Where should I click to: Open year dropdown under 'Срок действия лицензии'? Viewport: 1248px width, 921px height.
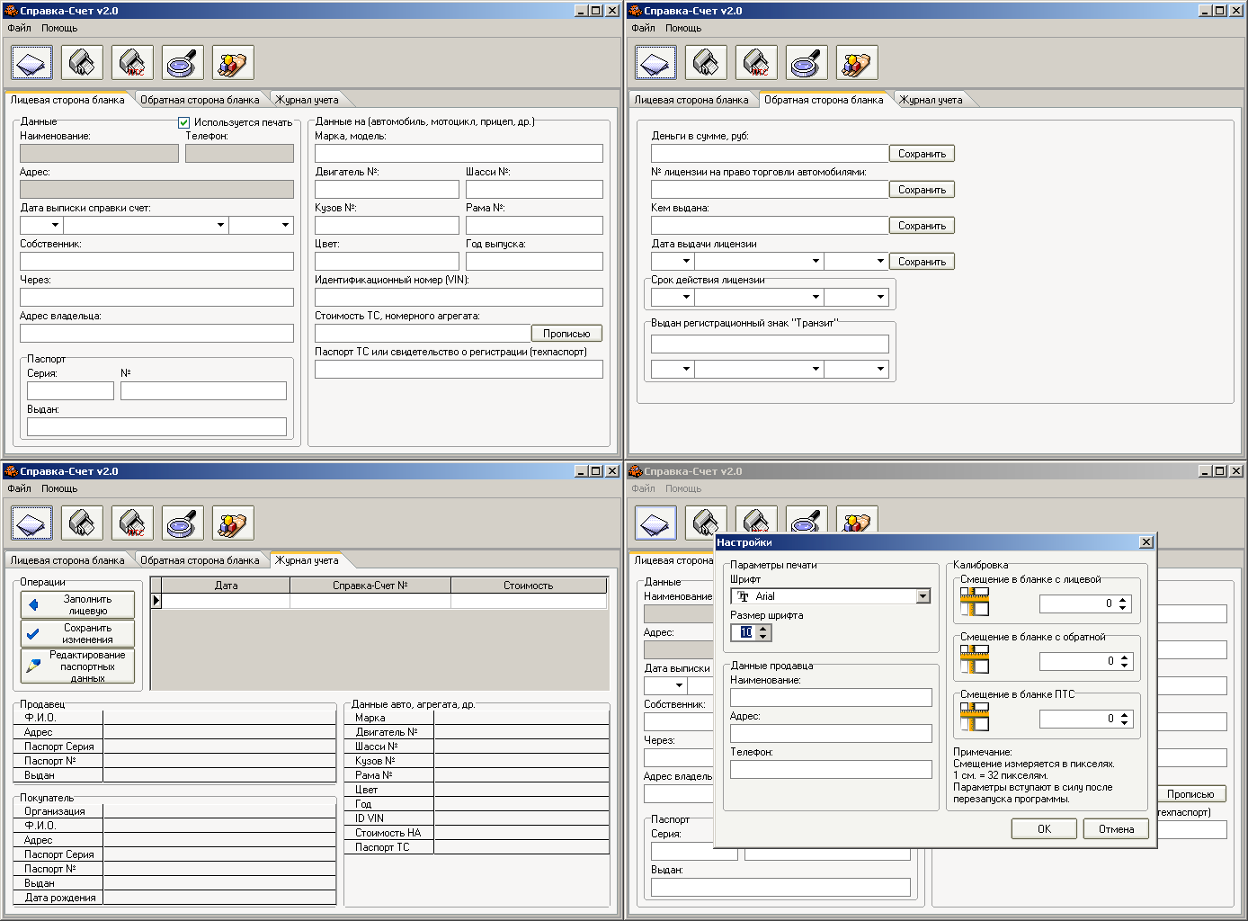click(x=881, y=297)
